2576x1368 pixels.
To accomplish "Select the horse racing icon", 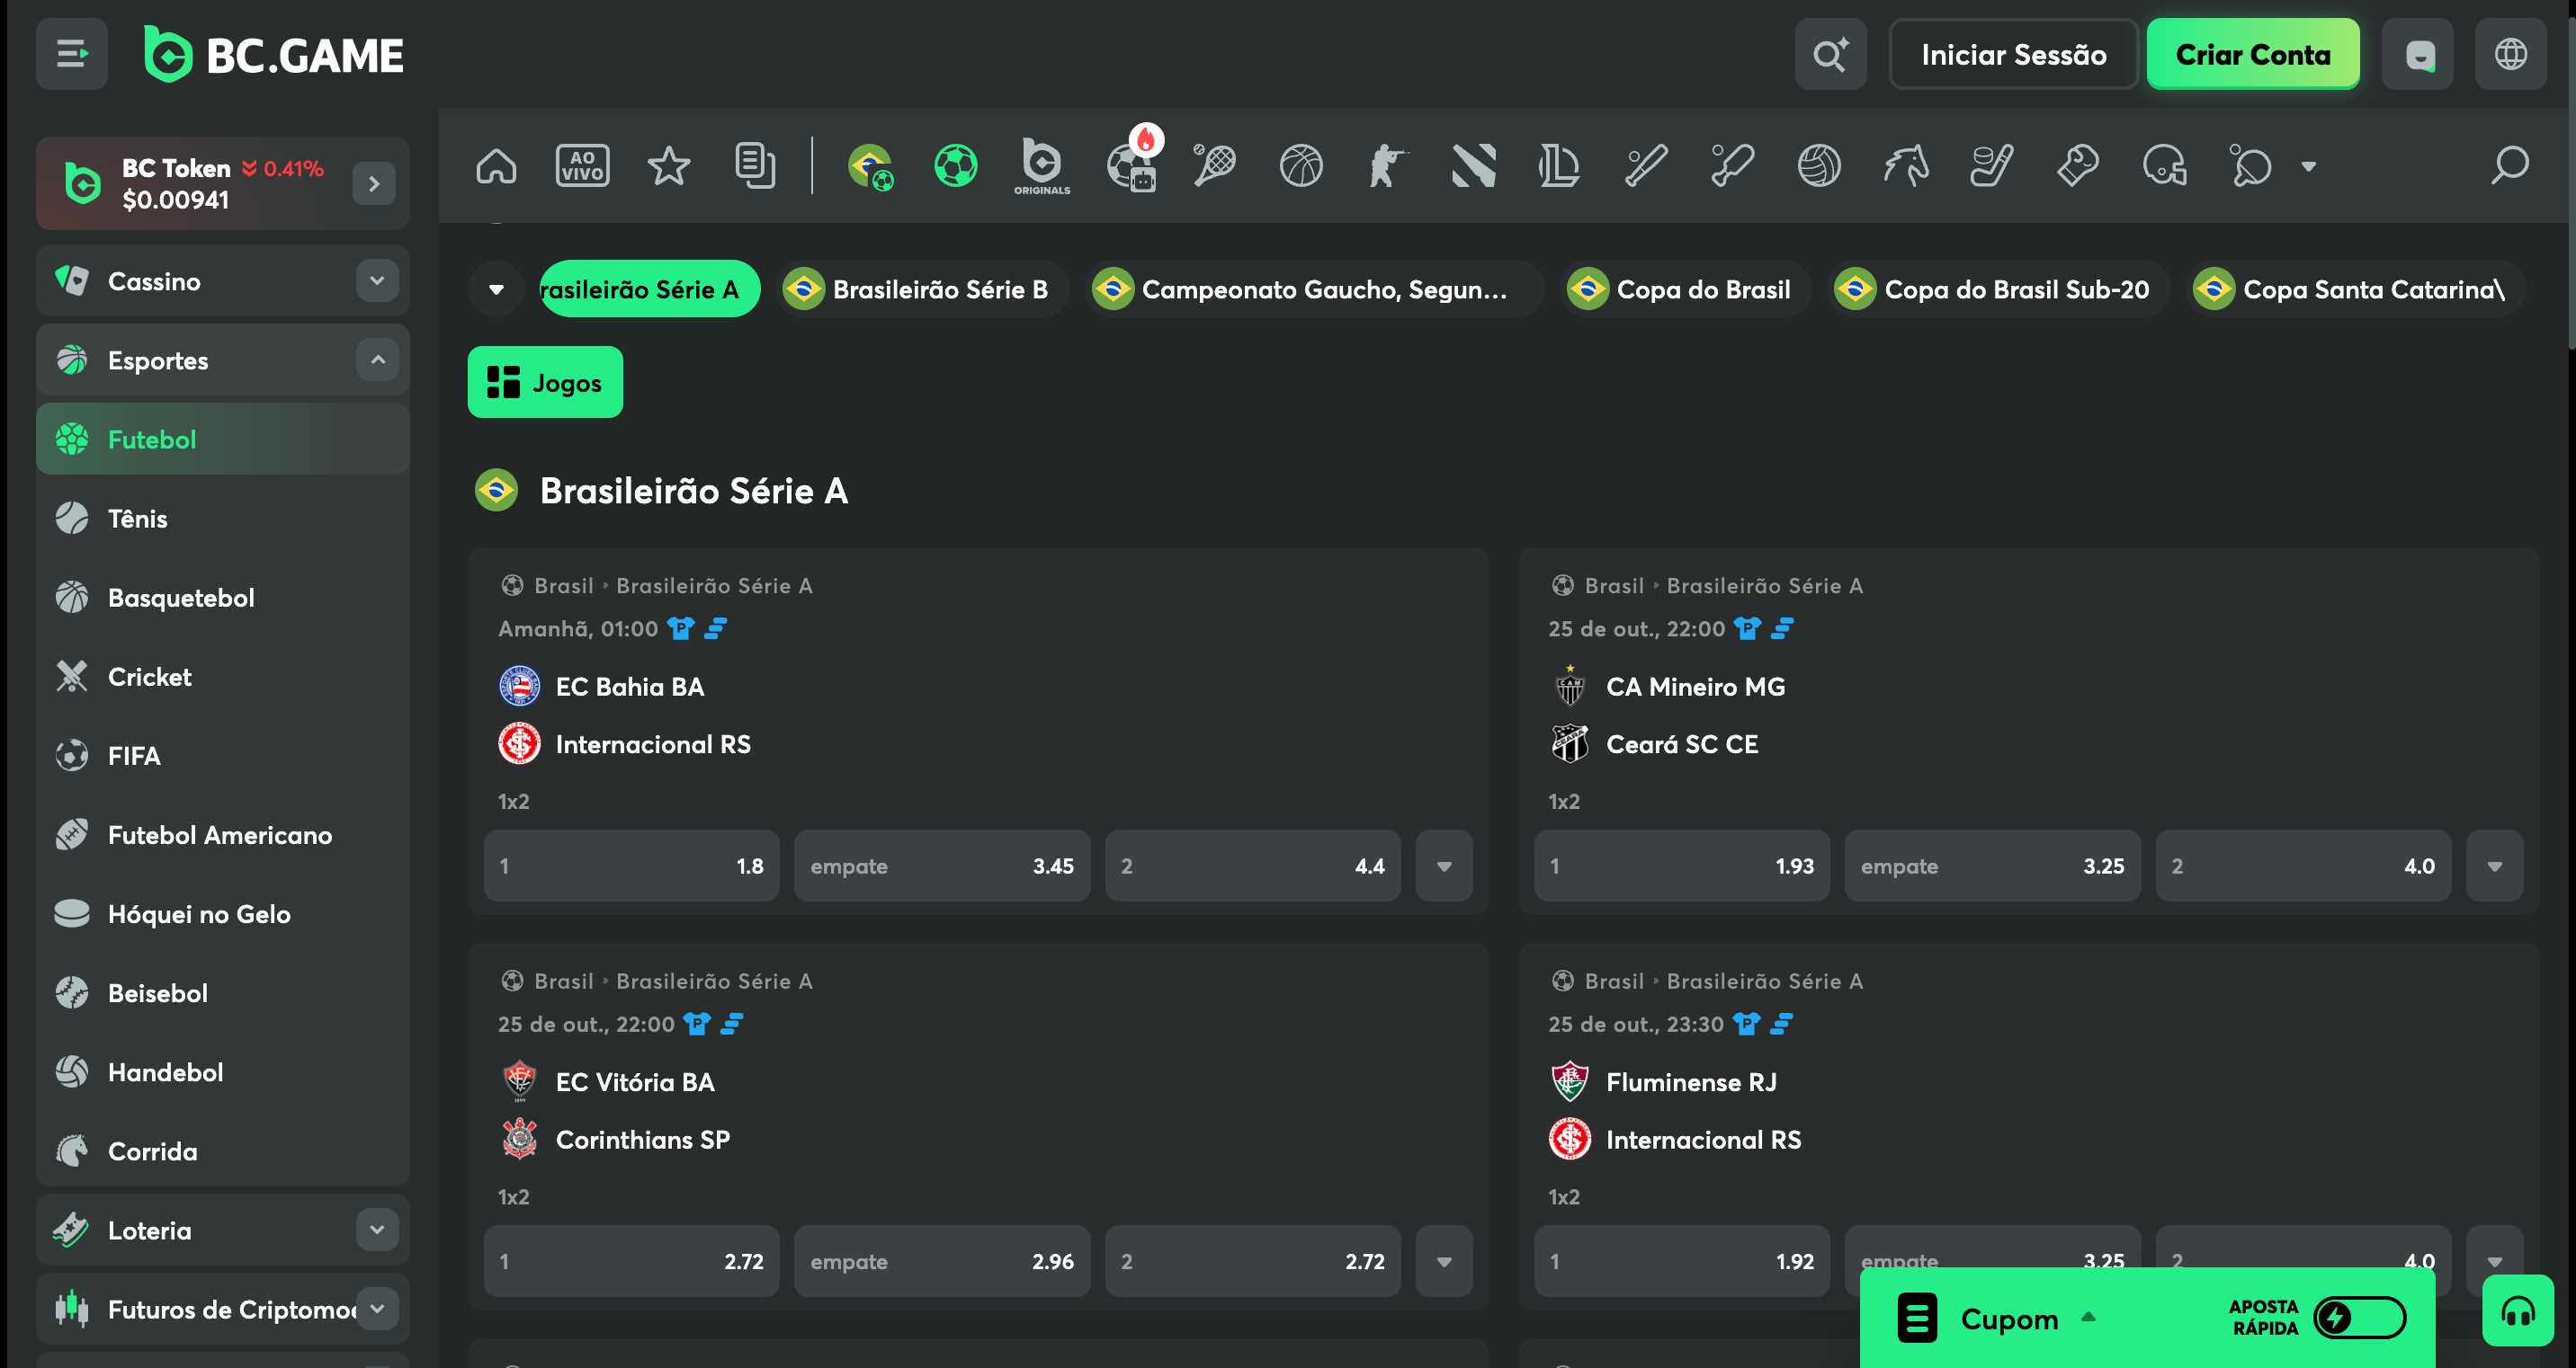I will click(x=1906, y=166).
